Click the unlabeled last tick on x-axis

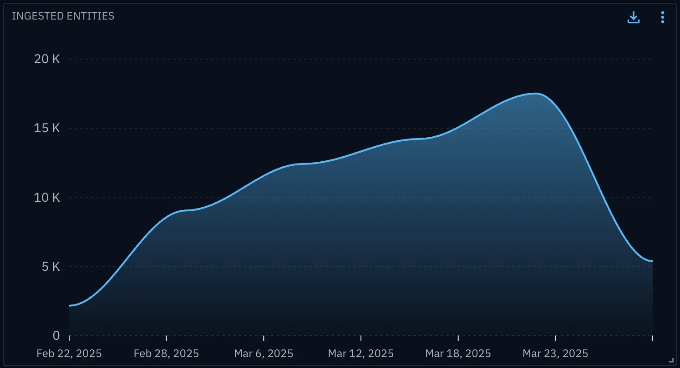tap(653, 338)
